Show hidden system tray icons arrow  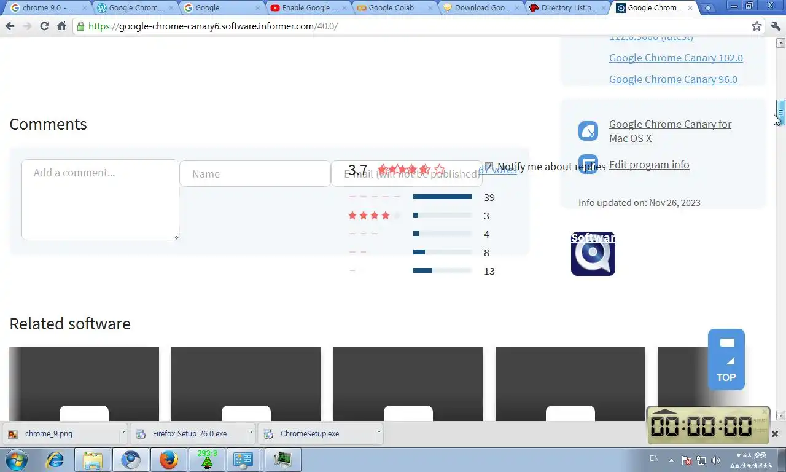(671, 460)
